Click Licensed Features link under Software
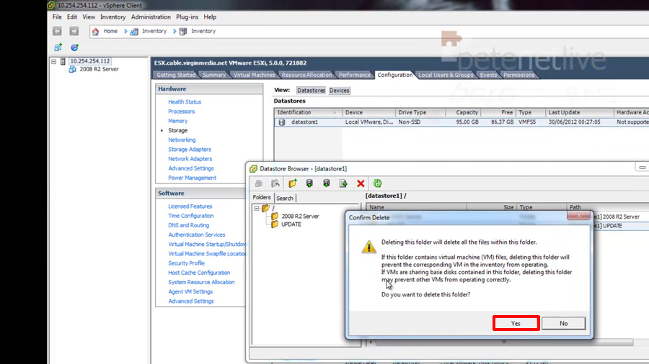The width and height of the screenshot is (649, 364). coord(190,206)
